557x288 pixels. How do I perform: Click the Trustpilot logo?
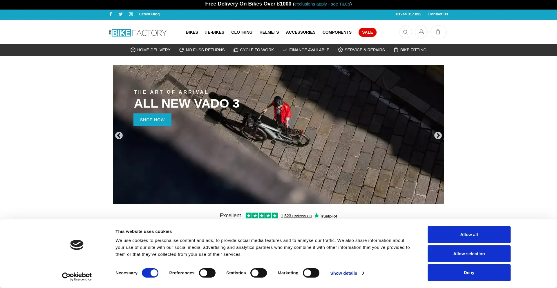[x=325, y=216]
